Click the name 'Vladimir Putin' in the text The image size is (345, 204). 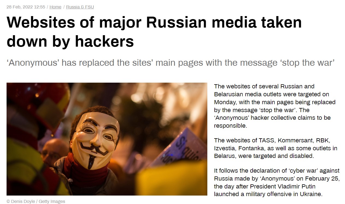pos(300,187)
